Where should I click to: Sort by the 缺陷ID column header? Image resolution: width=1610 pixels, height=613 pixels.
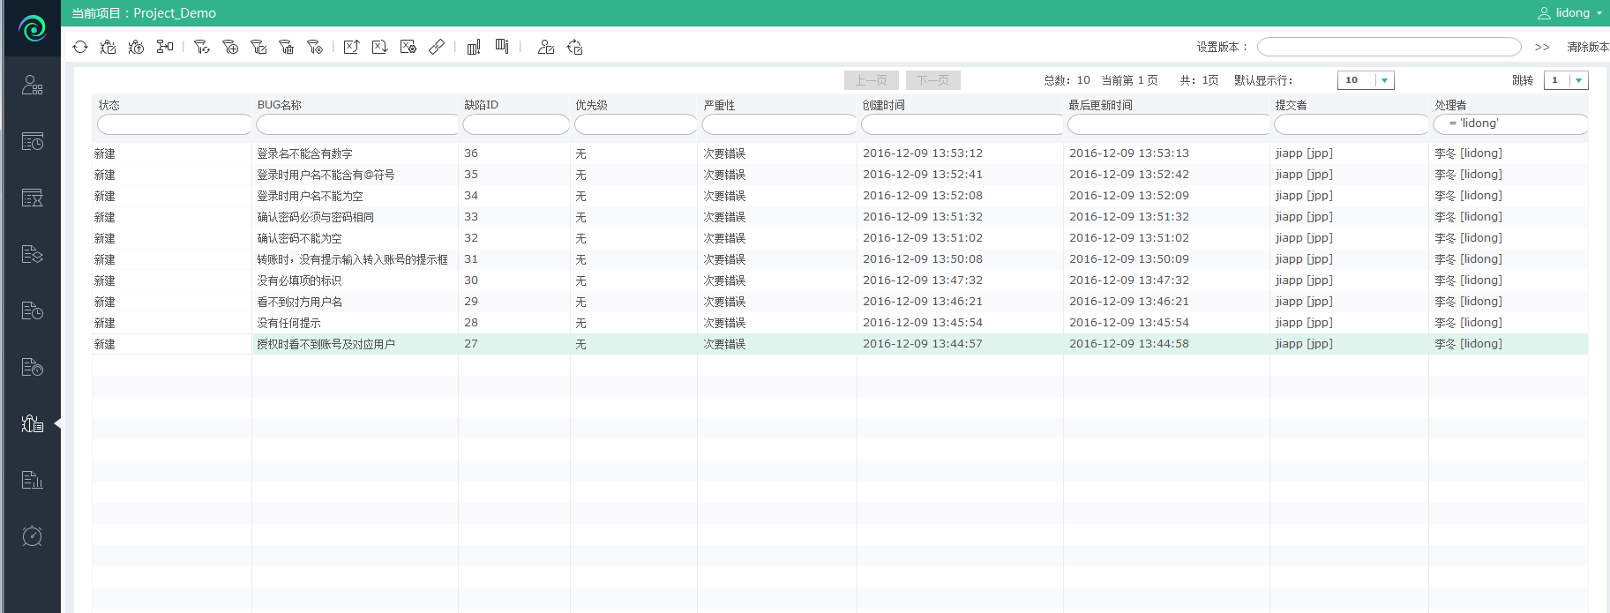pyautogui.click(x=482, y=105)
